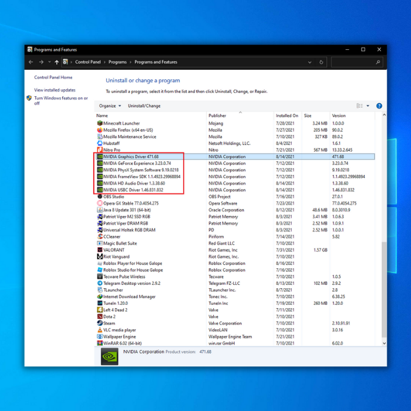Click NVIDIA GeForce Experience row icon
This screenshot has height=411, width=411.
(x=100, y=163)
